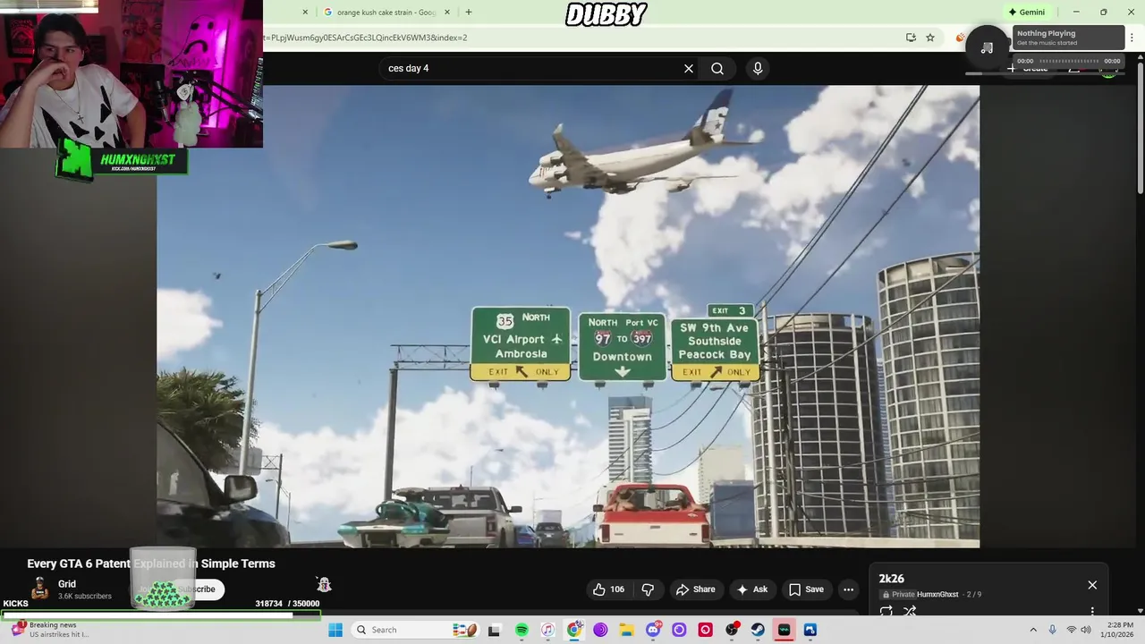Click the Share button under the video

point(696,589)
